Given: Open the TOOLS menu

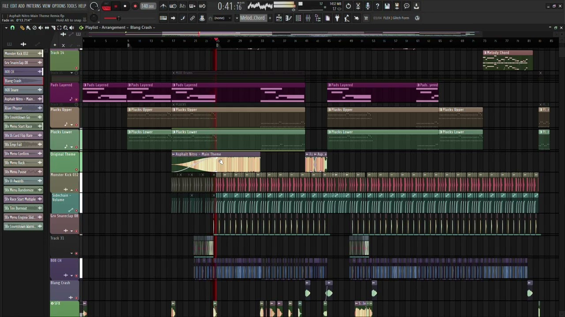Looking at the screenshot, I should tap(72, 6).
